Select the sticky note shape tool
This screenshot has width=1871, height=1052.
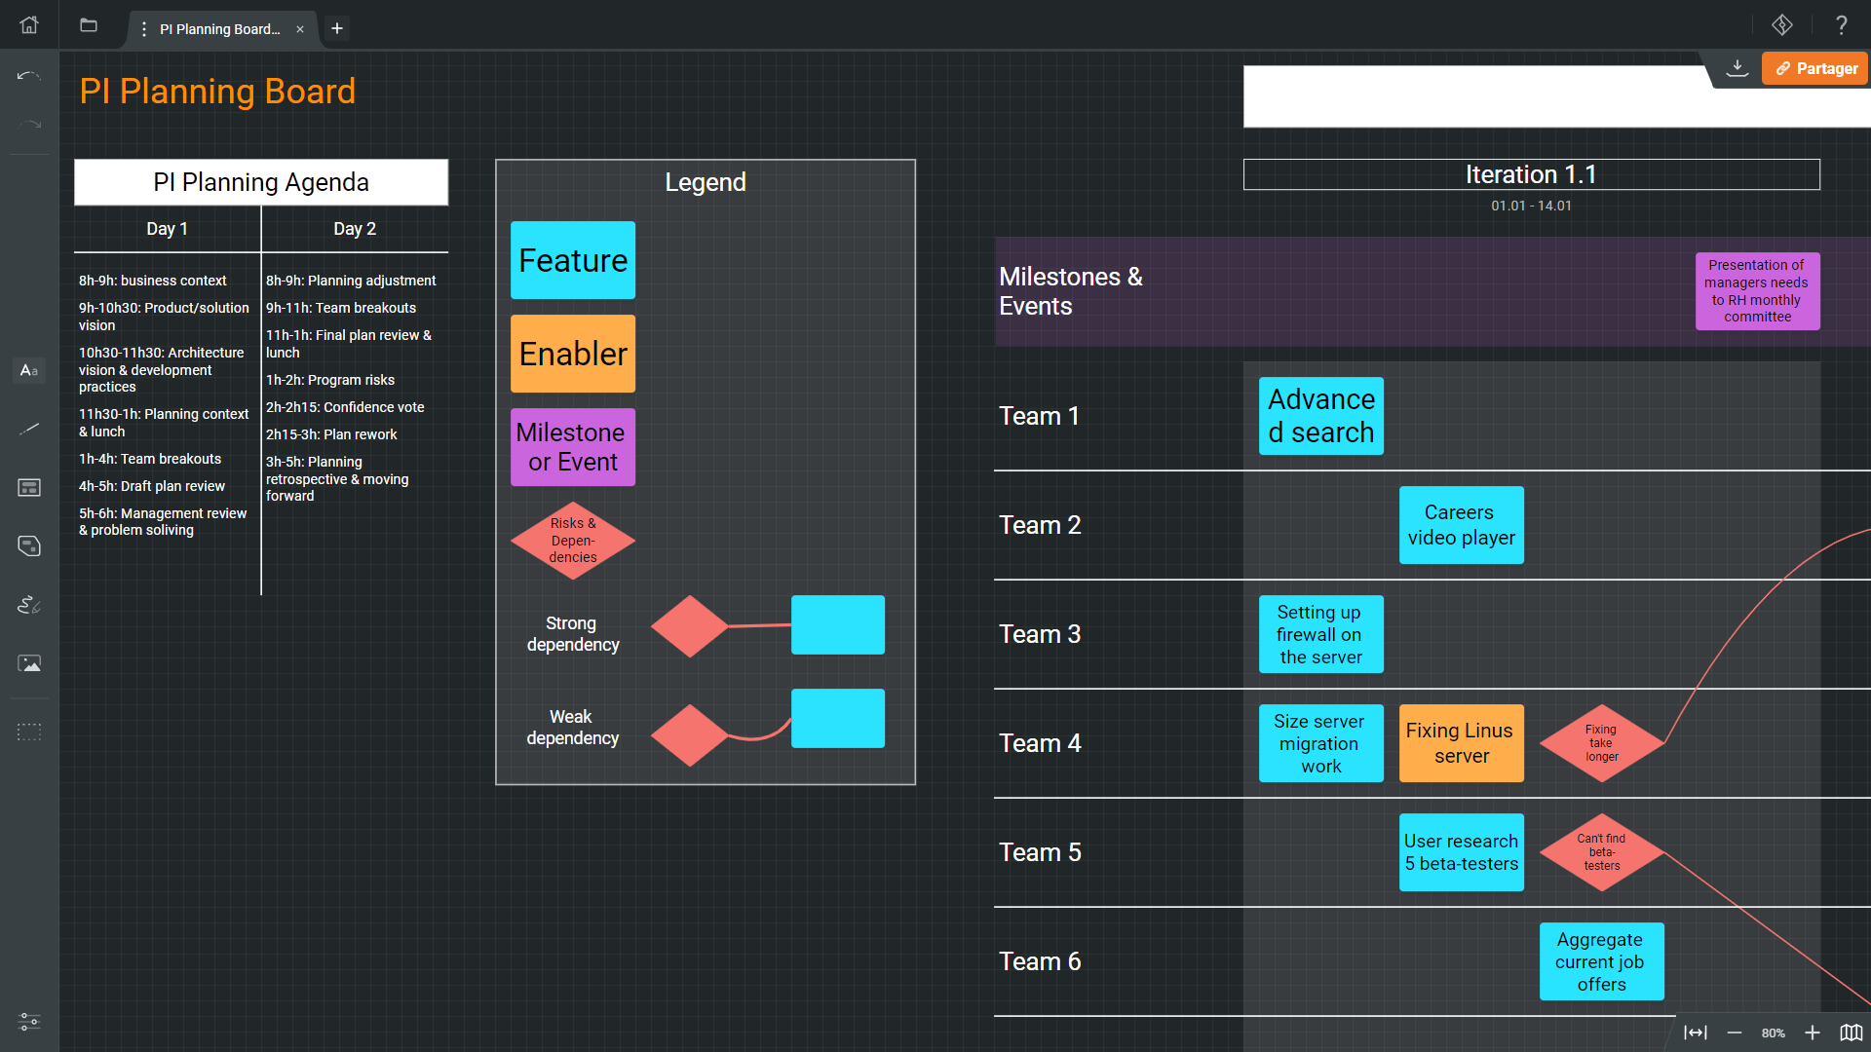(x=29, y=545)
